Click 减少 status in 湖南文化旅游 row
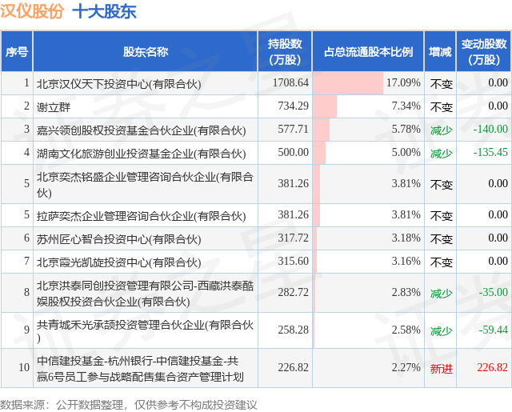The height and width of the screenshot is (412, 512). point(441,154)
